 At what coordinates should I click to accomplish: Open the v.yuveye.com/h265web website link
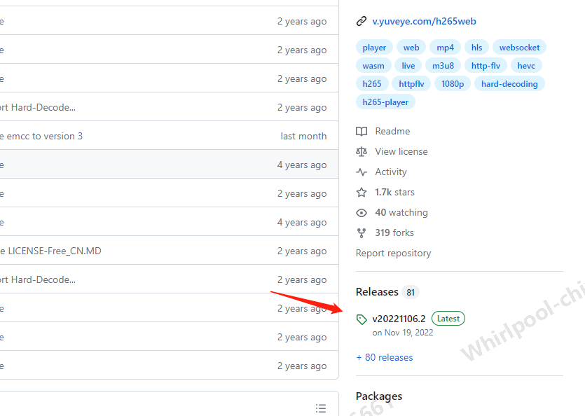pyautogui.click(x=424, y=21)
